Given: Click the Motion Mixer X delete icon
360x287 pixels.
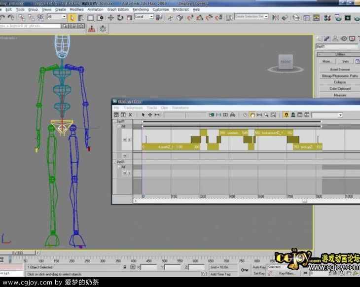Looking at the screenshot, I should (x=130, y=115).
